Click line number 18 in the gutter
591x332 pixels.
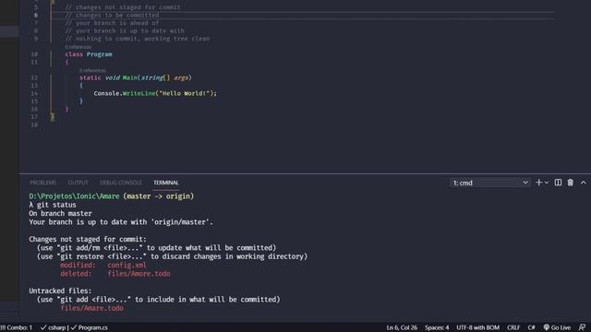pos(34,125)
